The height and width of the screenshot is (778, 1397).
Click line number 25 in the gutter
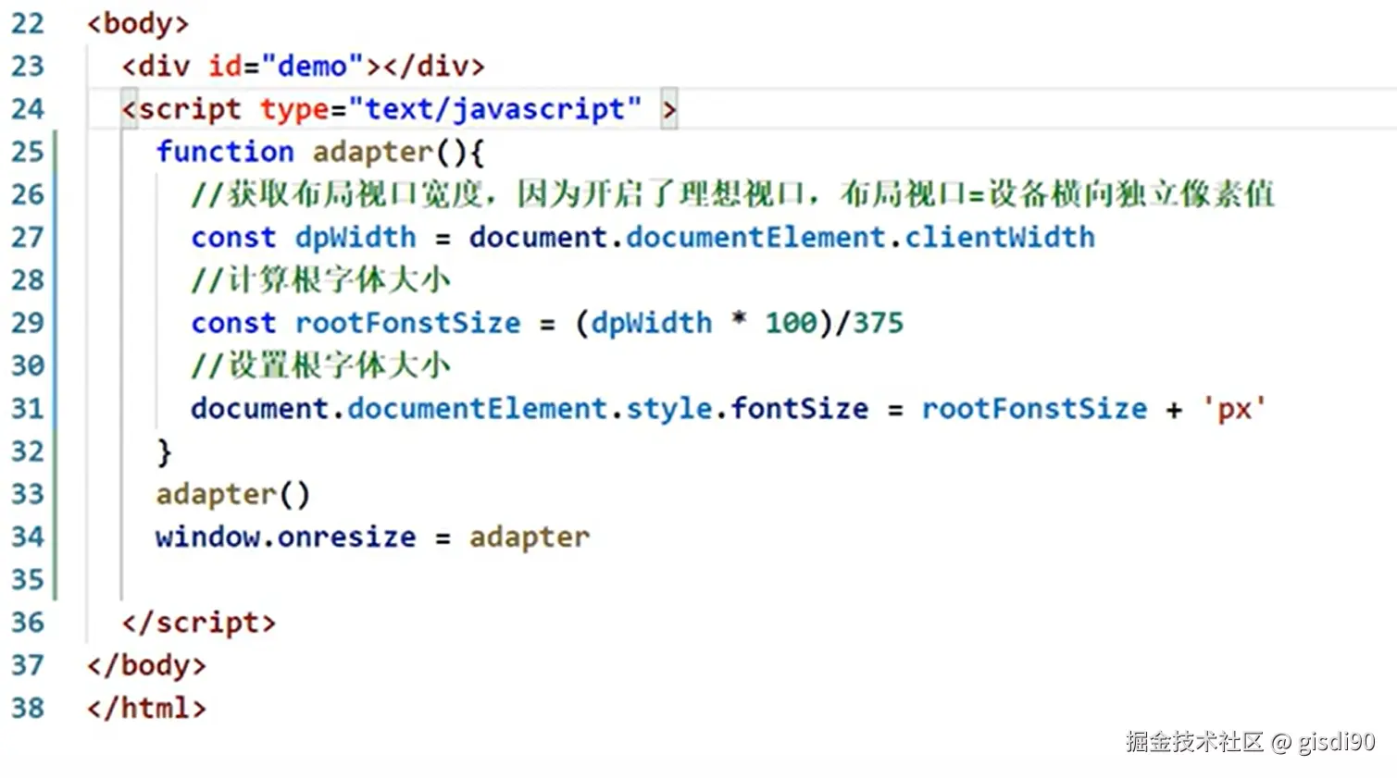pos(28,152)
